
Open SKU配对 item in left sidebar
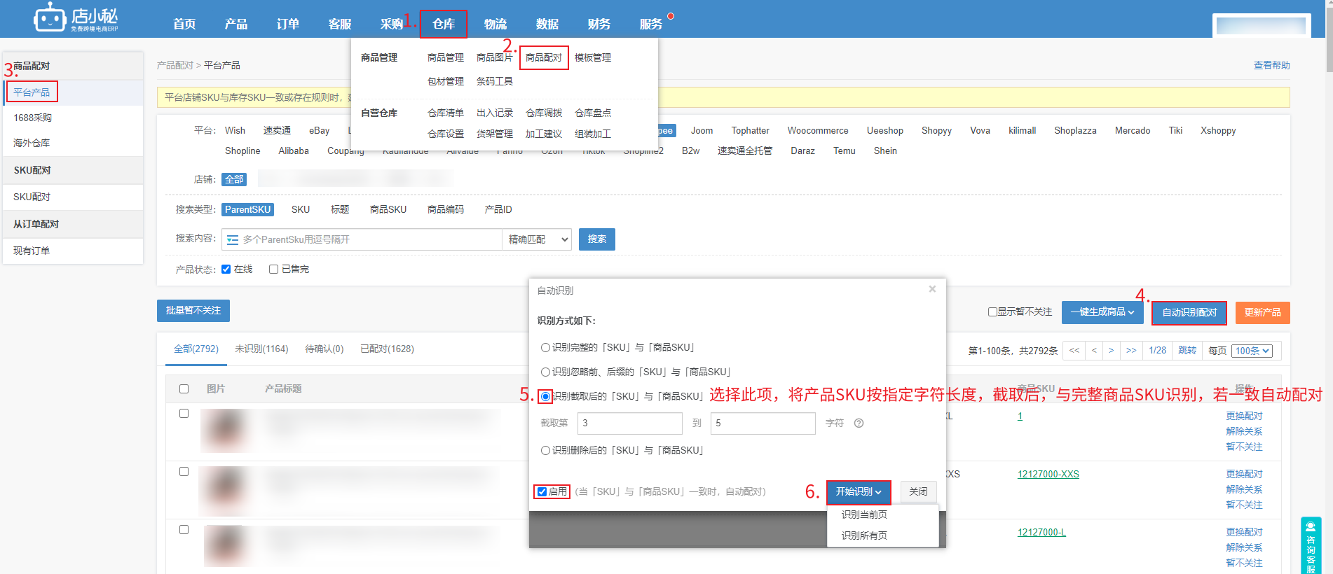point(32,197)
